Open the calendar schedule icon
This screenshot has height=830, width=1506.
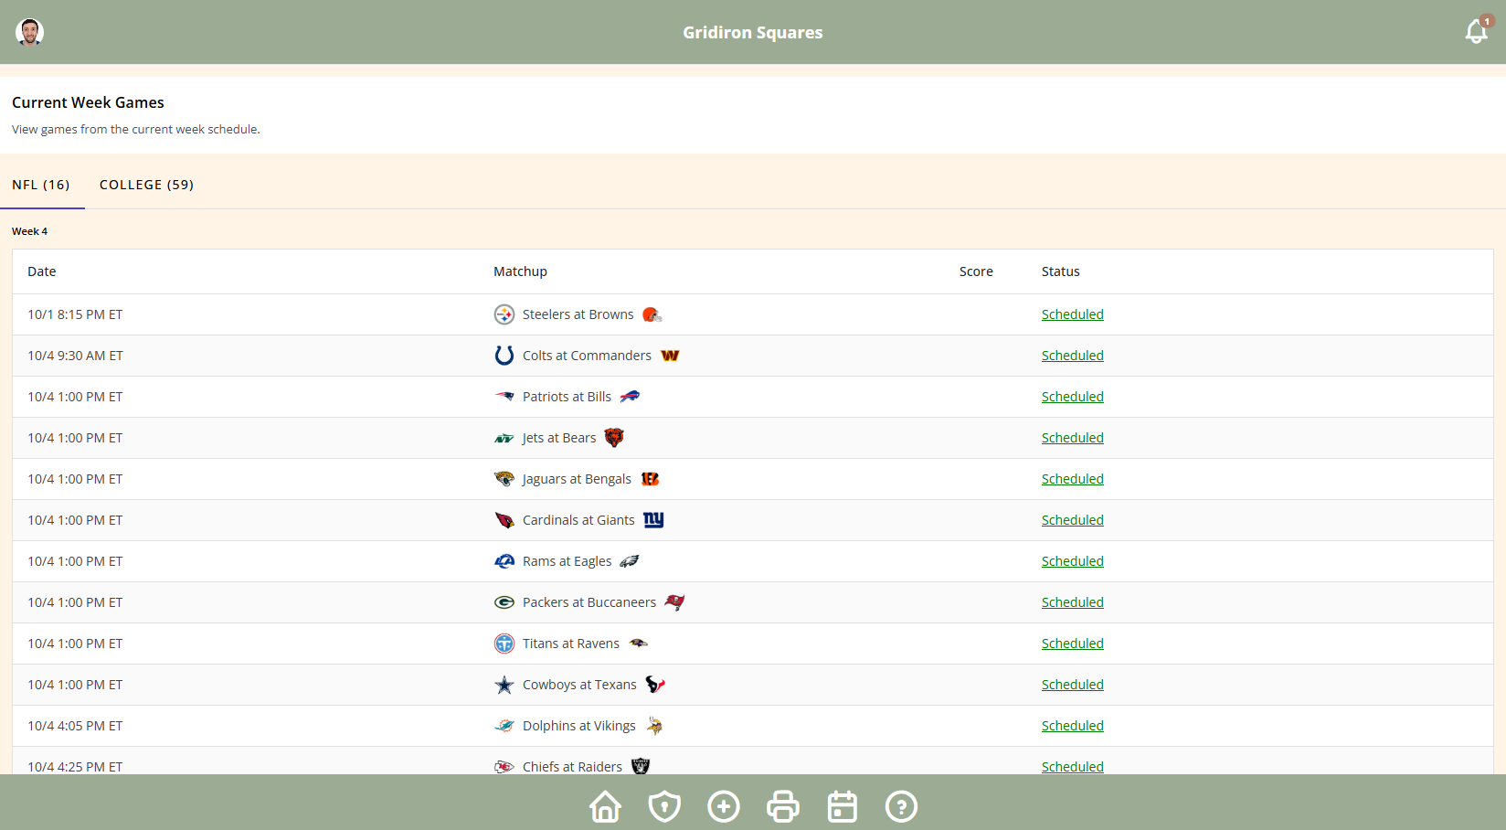[x=843, y=806]
